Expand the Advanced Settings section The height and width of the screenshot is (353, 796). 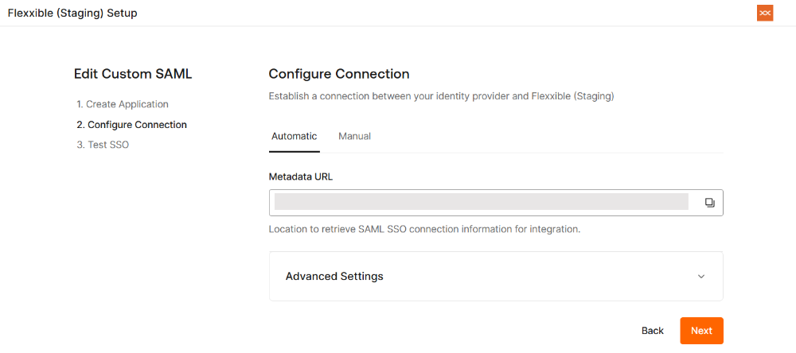coord(495,276)
